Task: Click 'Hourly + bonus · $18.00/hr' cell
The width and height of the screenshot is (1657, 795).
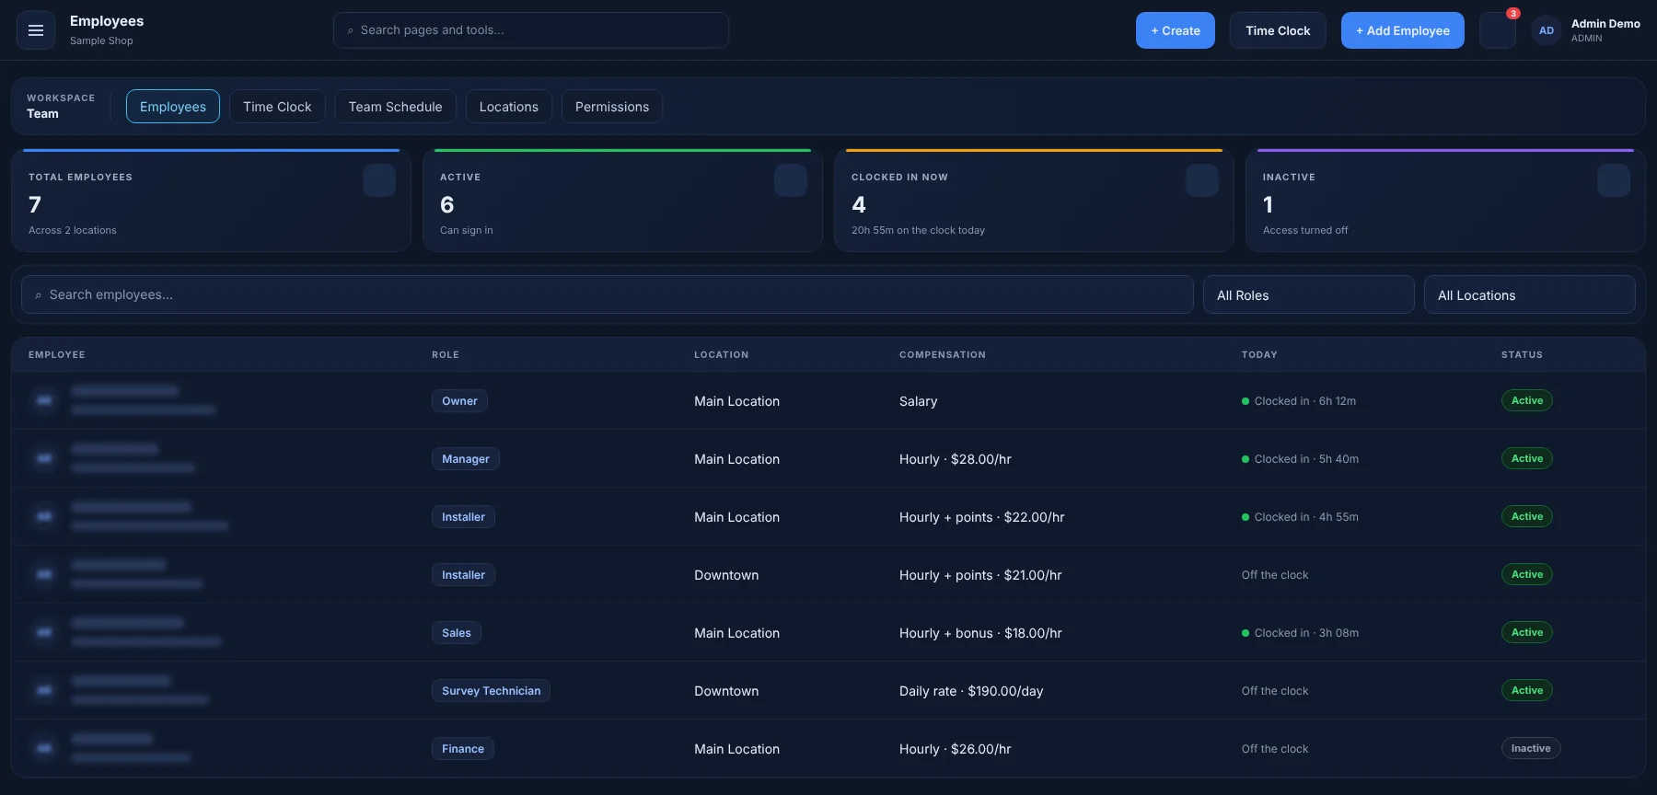Action: pyautogui.click(x=980, y=633)
